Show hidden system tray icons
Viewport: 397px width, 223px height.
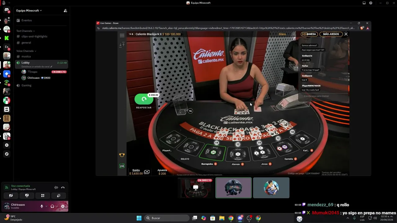[347, 218]
